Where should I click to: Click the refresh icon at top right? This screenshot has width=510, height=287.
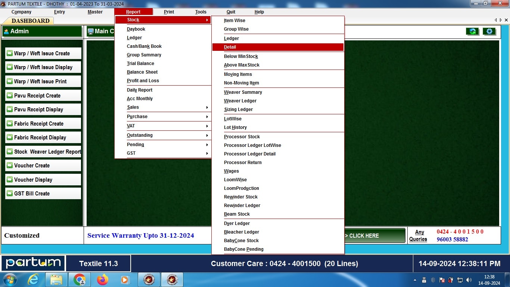(x=472, y=31)
